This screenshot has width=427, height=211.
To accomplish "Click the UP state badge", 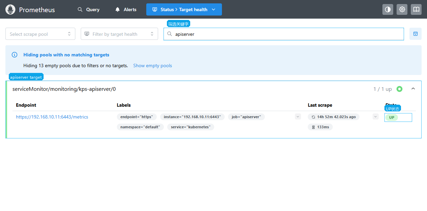I will tap(392, 117).
